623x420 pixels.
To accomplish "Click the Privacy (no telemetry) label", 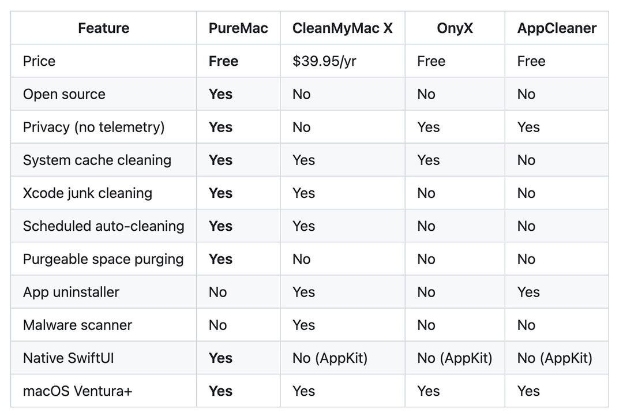I will tap(93, 127).
